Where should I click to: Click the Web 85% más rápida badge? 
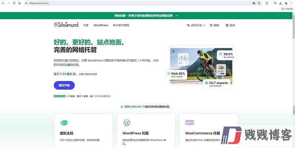pyautogui.click(x=176, y=75)
